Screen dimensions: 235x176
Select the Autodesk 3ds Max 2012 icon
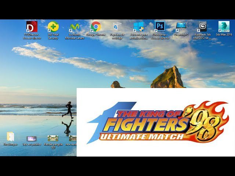pyautogui.click(x=202, y=26)
